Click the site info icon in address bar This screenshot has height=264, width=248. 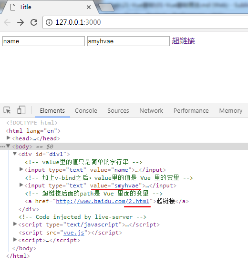tap(49, 22)
